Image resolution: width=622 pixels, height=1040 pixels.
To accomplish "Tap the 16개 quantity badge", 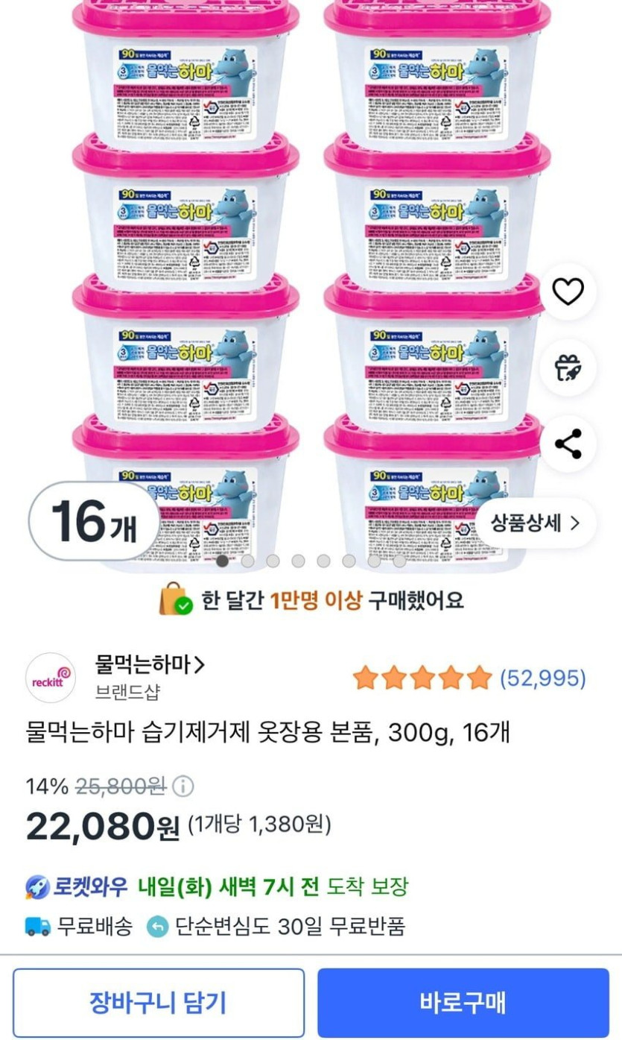I will point(94,522).
